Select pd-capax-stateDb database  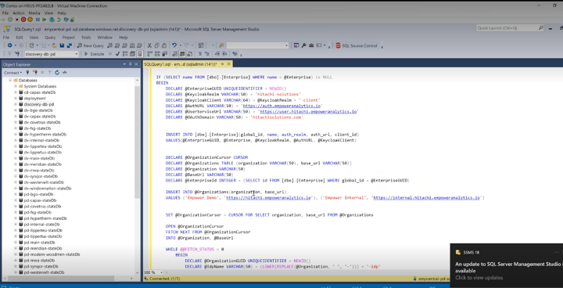40,200
